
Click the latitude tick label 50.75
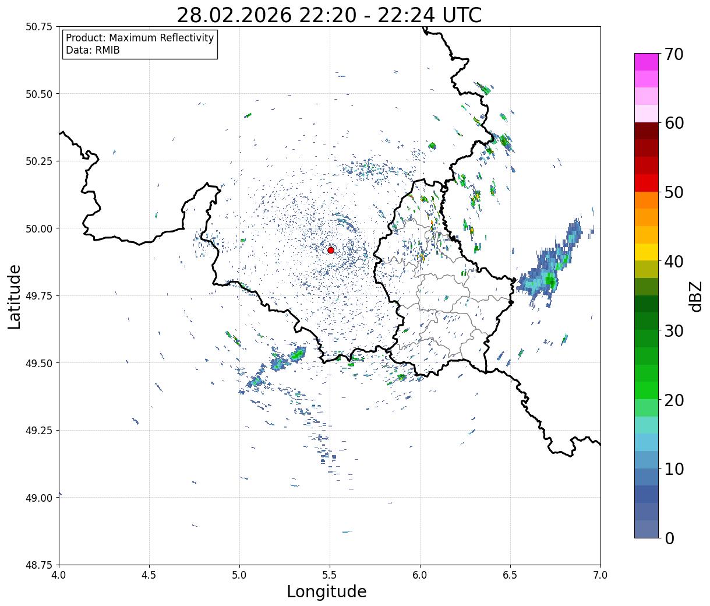coord(39,27)
